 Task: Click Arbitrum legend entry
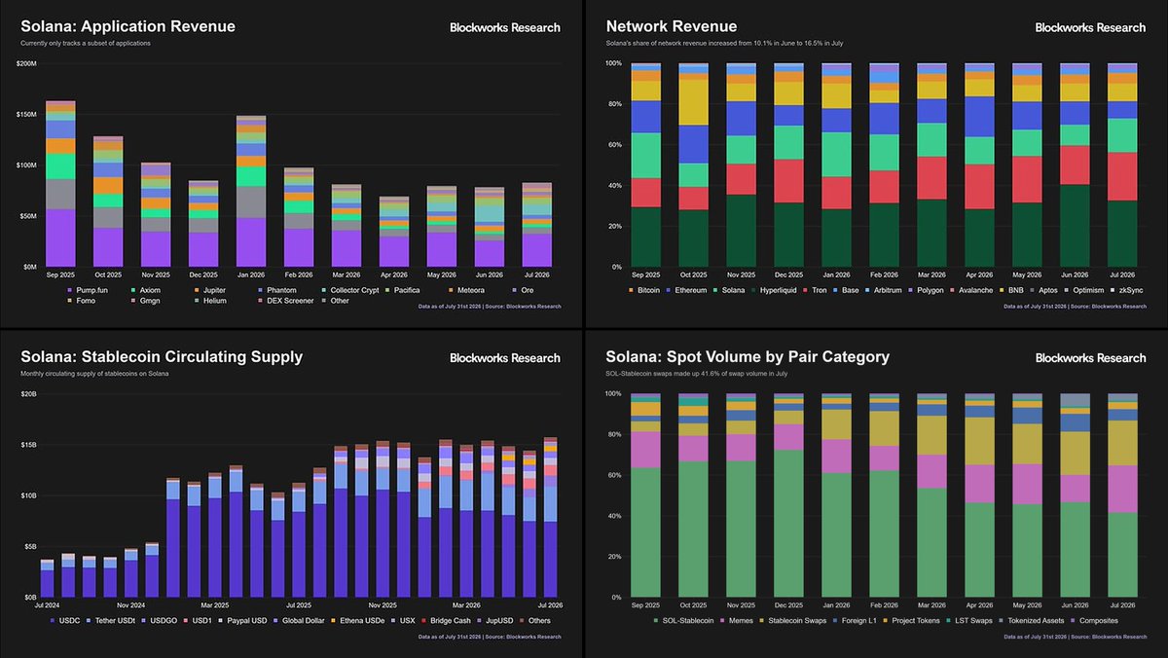pos(883,290)
